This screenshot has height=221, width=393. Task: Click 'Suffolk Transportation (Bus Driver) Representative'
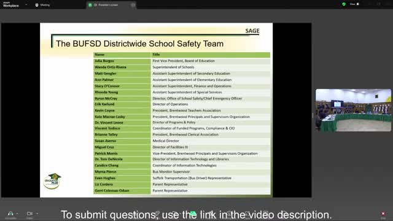(192, 178)
